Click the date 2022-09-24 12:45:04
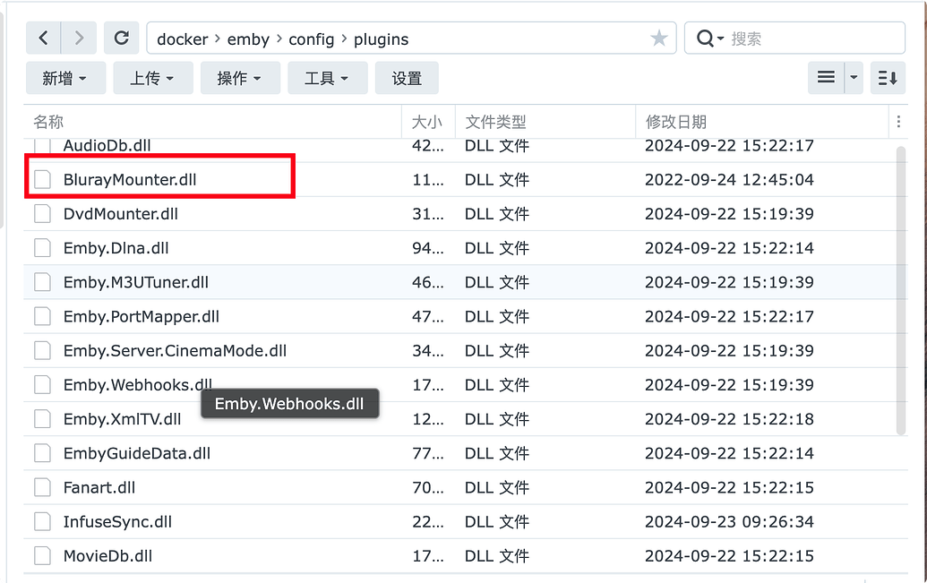This screenshot has width=927, height=583. tap(730, 180)
